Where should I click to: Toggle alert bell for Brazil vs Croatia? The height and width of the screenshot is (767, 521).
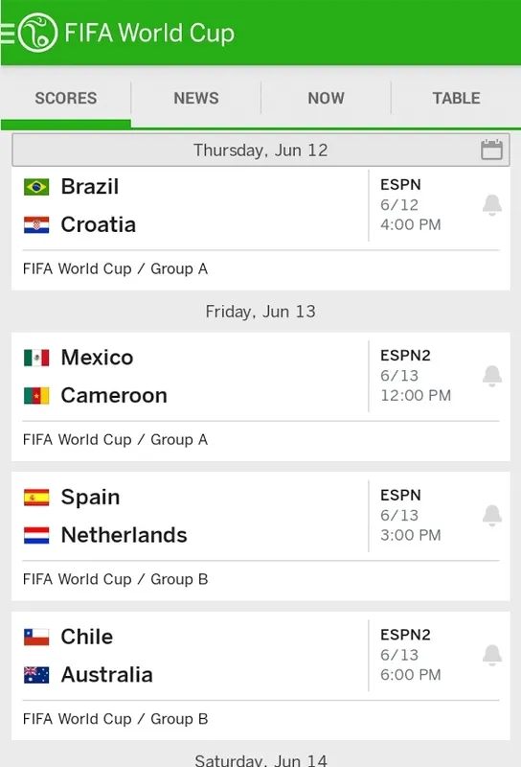pyautogui.click(x=492, y=205)
